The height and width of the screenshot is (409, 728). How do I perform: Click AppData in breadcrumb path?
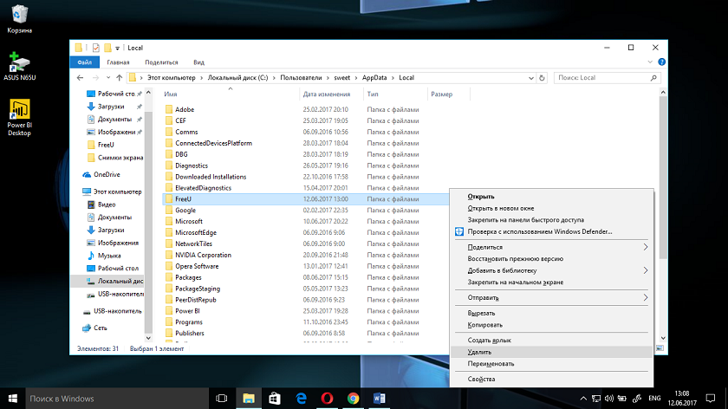point(374,77)
